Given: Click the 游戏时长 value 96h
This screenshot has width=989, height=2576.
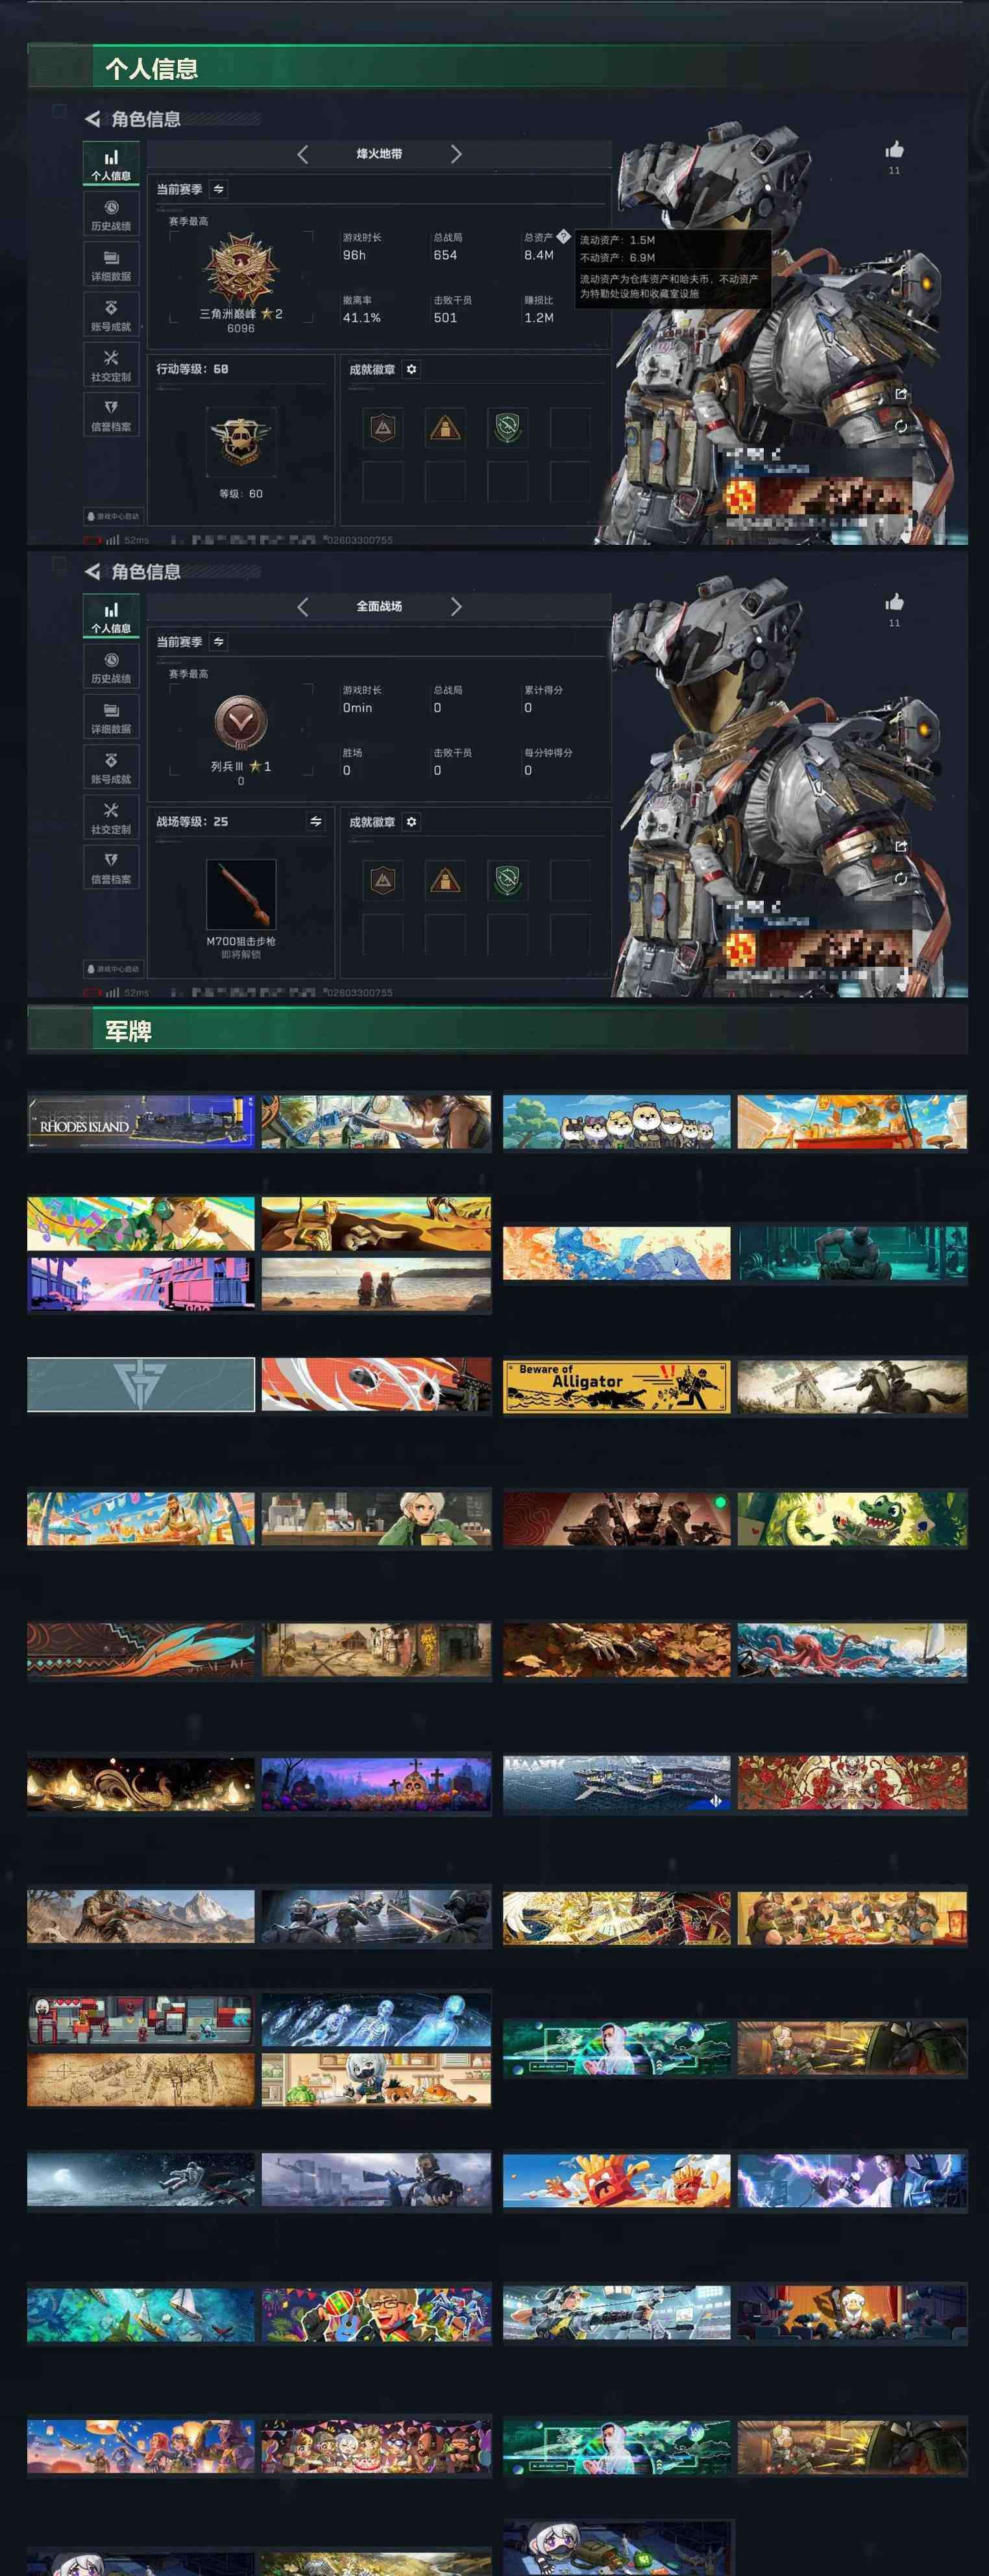Looking at the screenshot, I should (354, 255).
